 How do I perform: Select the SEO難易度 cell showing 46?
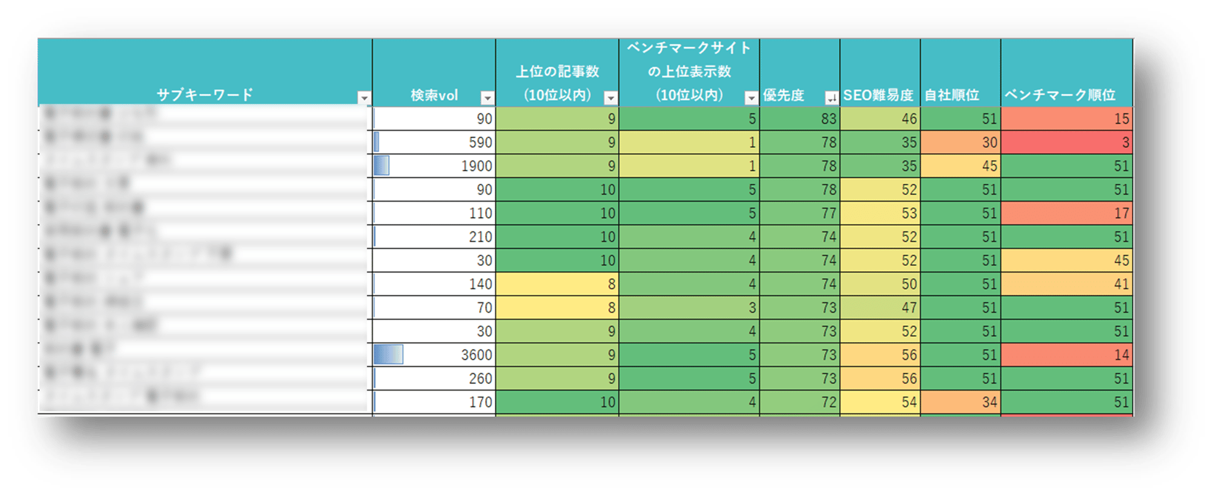[880, 119]
